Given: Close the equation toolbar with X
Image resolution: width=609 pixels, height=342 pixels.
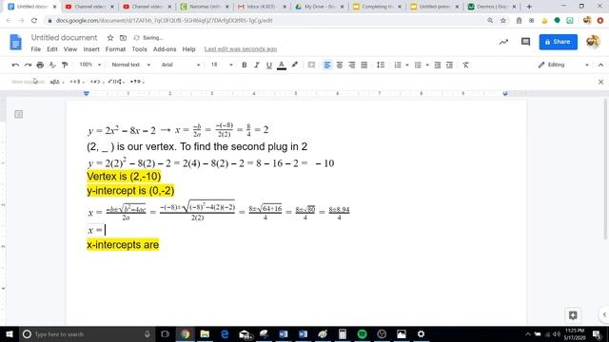Looking at the screenshot, I should pos(600,82).
